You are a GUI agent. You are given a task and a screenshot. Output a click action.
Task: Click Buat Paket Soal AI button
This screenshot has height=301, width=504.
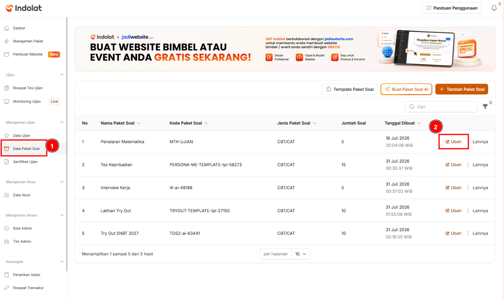point(407,89)
